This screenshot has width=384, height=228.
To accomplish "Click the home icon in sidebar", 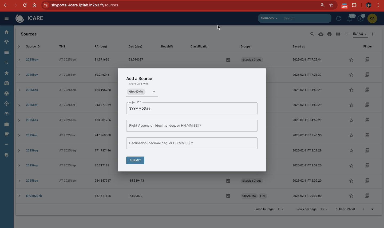I will tap(7, 32).
